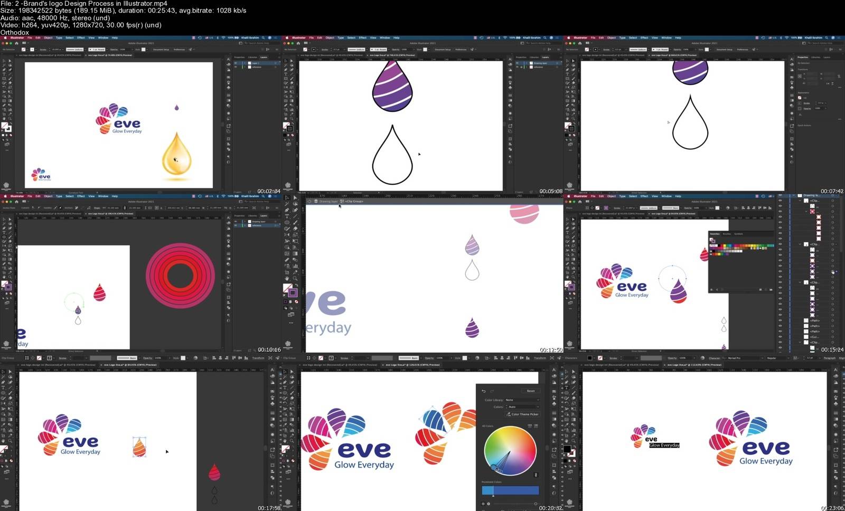
Task: Select the Rectangle tool in the 00:02:34 frame
Action: 3,78
